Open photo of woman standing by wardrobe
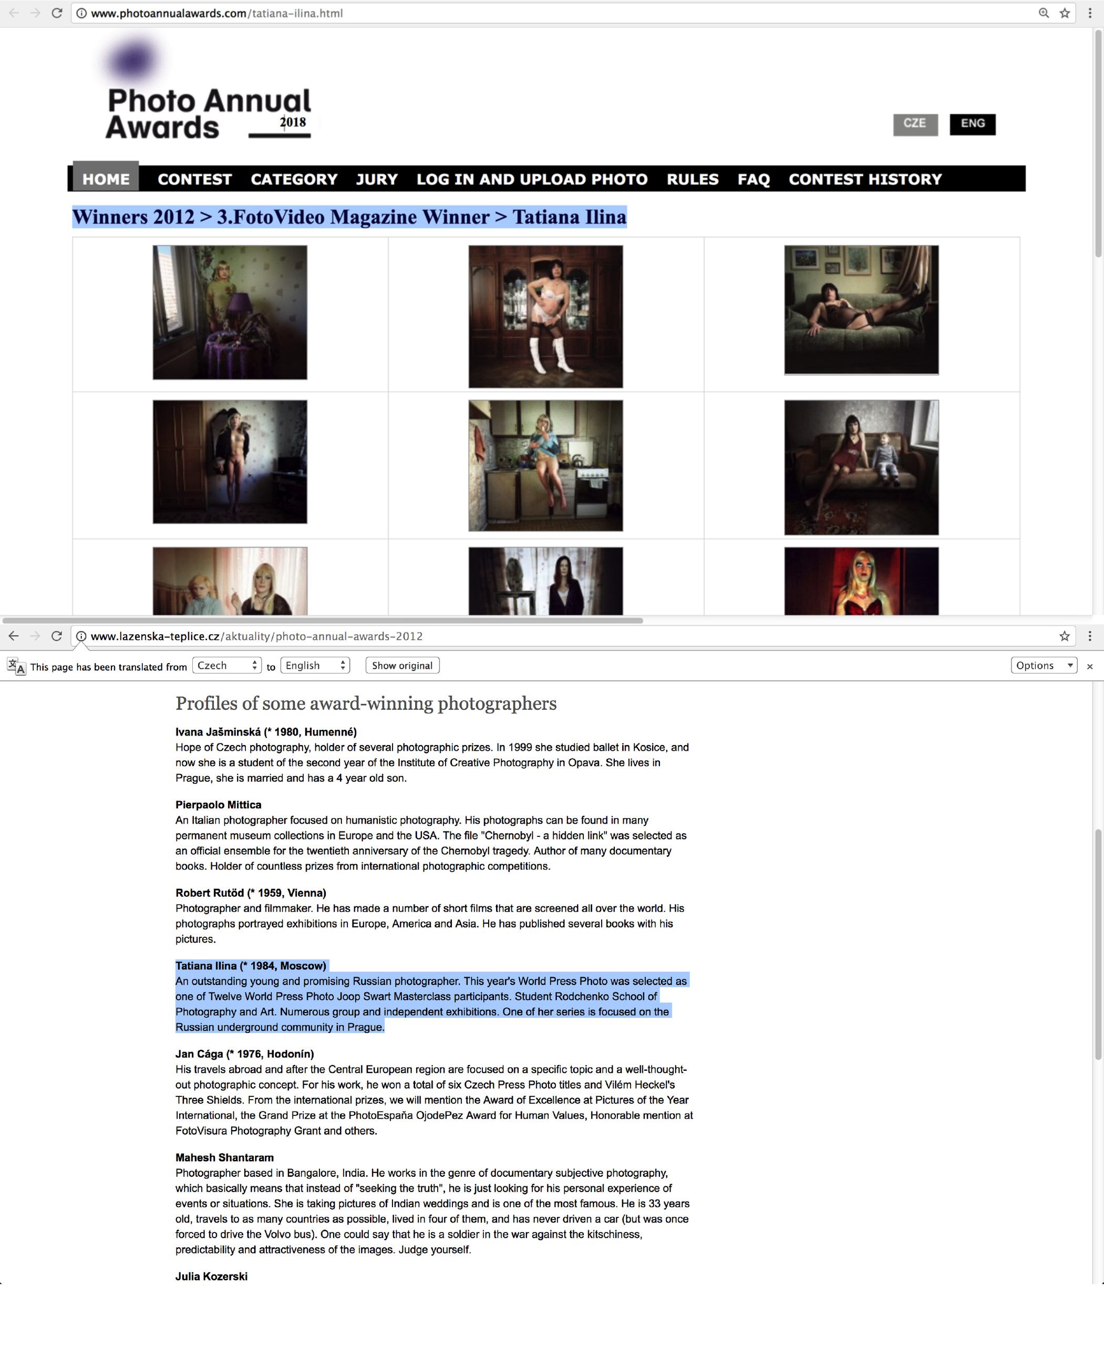The width and height of the screenshot is (1104, 1345). 230,462
